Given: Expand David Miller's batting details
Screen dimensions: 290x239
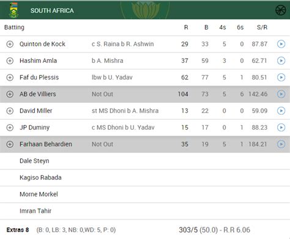Looking at the screenshot, I should point(10,111).
